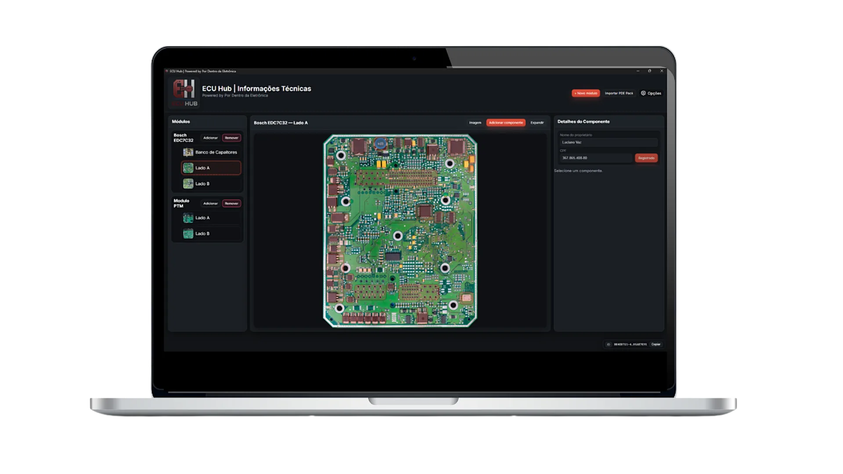This screenshot has height=474, width=843.
Task: Select Lado A under Modulo PTM
Action: pos(211,218)
